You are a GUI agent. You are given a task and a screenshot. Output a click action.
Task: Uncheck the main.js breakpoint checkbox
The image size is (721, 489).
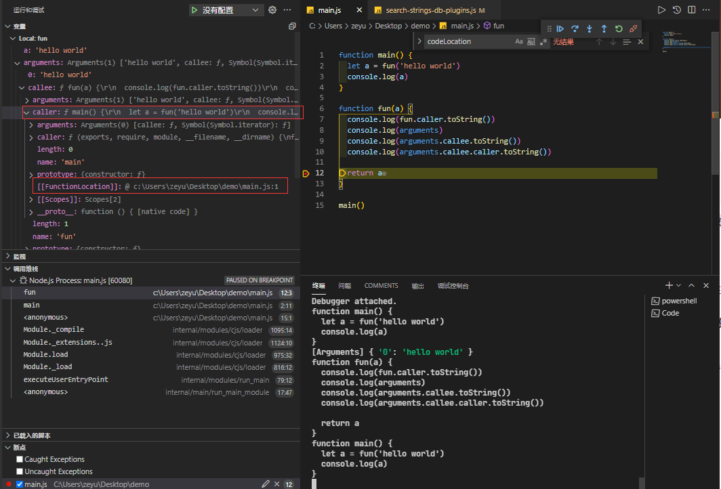[20, 484]
